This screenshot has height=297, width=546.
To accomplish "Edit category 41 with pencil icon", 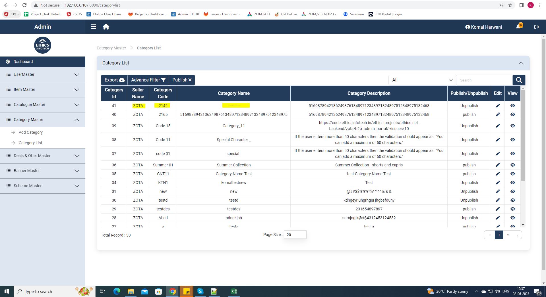I will coord(498,106).
